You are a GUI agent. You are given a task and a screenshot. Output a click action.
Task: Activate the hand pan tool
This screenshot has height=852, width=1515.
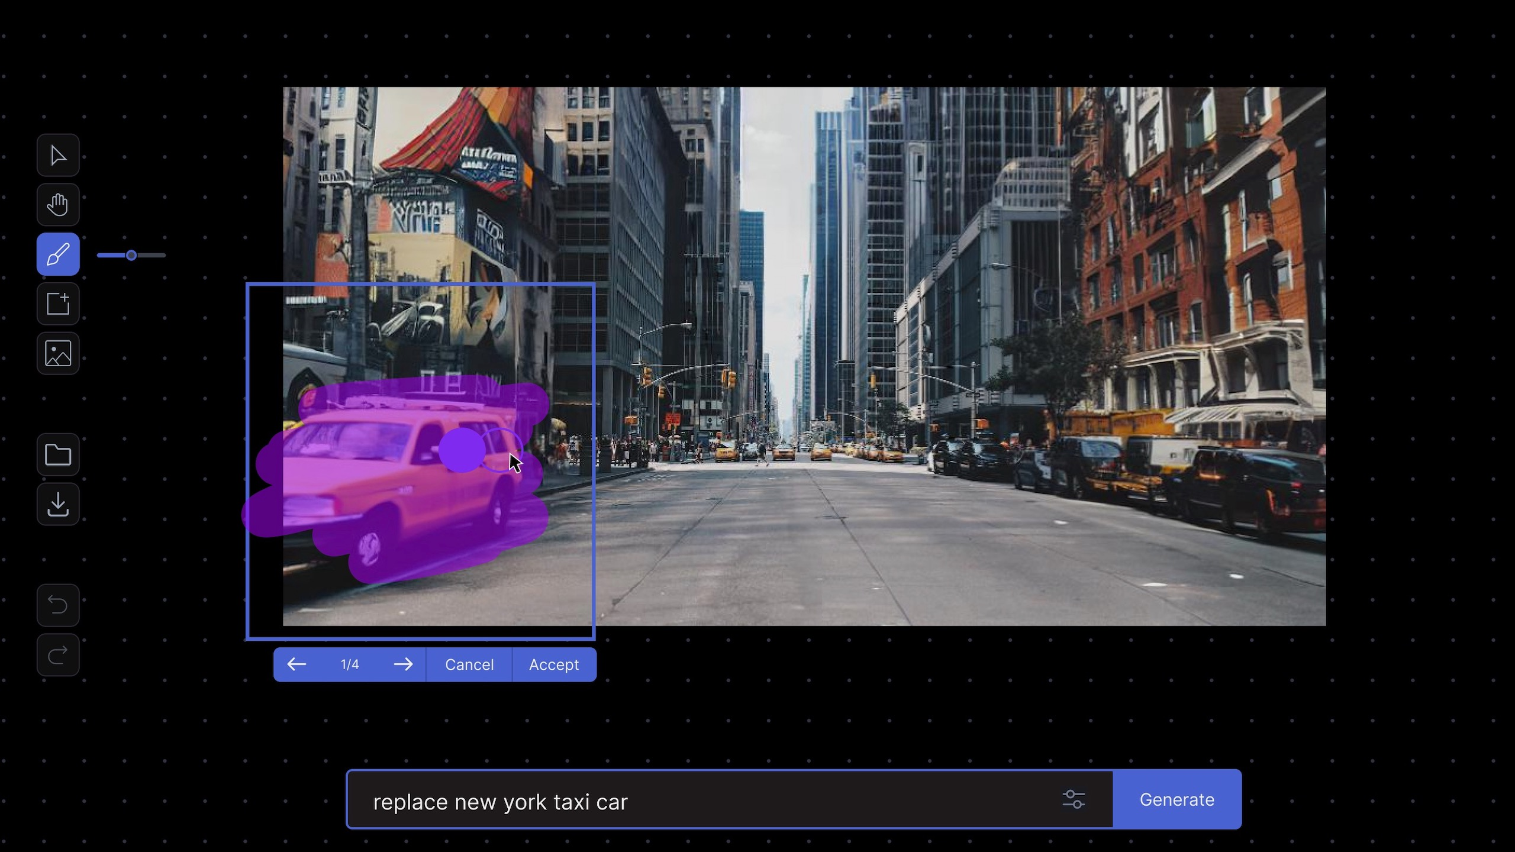point(57,205)
